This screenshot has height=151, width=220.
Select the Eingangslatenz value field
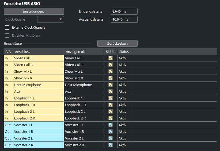[x=124, y=11]
